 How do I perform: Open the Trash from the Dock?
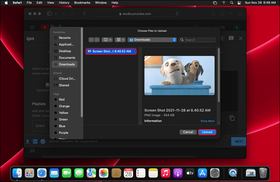click(x=263, y=173)
